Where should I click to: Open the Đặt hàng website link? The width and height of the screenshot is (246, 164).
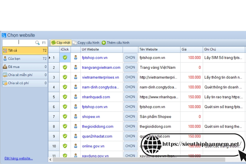point(18,158)
